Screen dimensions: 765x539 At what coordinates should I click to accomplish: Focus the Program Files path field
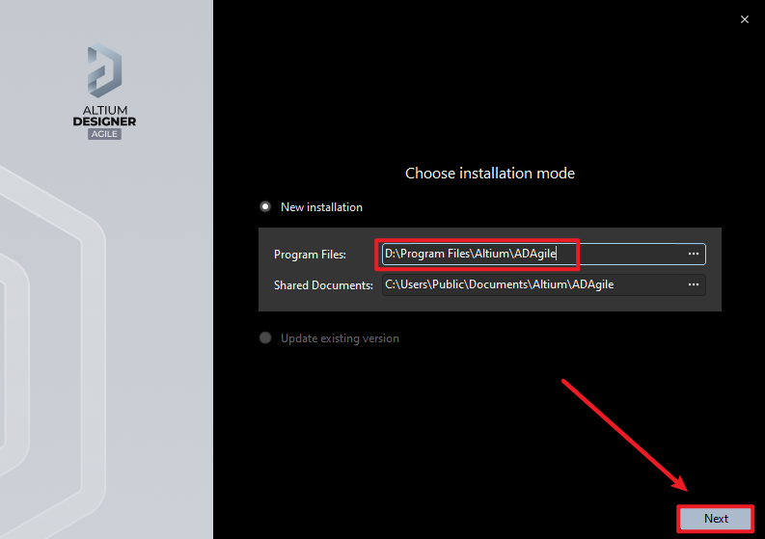coord(627,254)
